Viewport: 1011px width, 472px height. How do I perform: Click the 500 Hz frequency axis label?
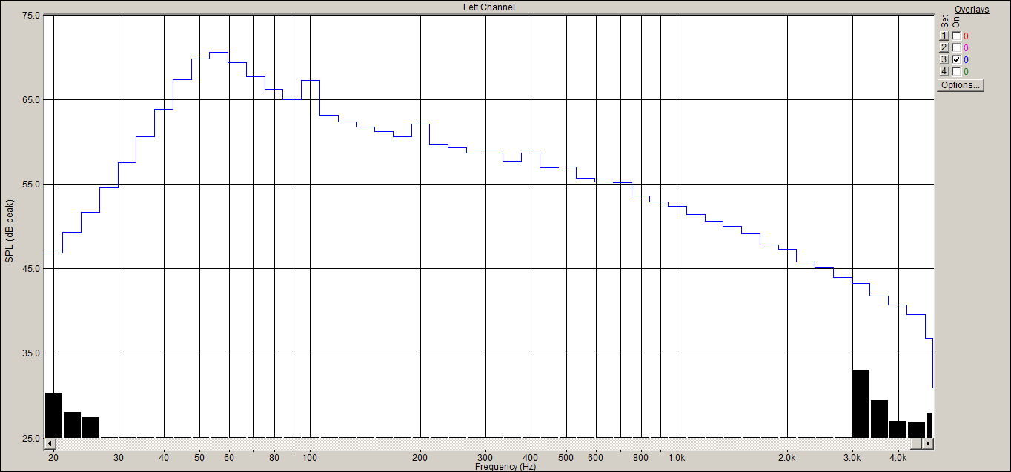(566, 458)
